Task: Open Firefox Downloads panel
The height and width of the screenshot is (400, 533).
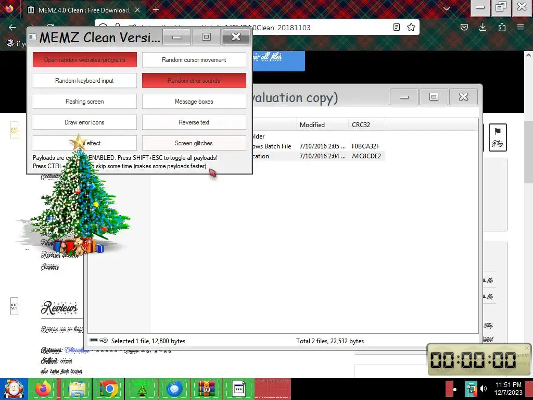Action: click(x=483, y=27)
